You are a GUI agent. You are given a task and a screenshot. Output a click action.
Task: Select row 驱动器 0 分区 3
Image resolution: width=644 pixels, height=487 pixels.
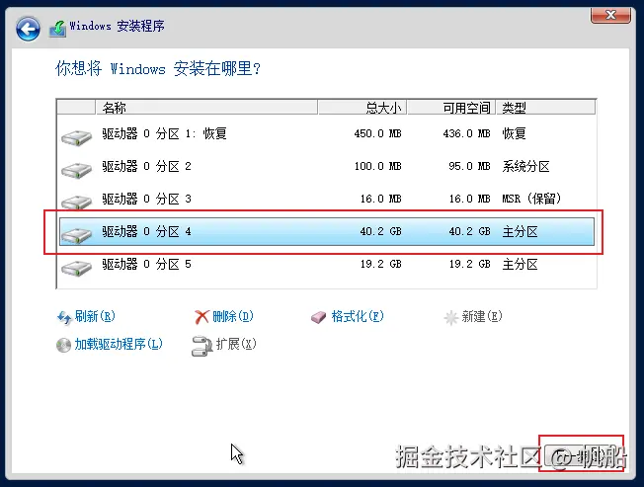327,199
